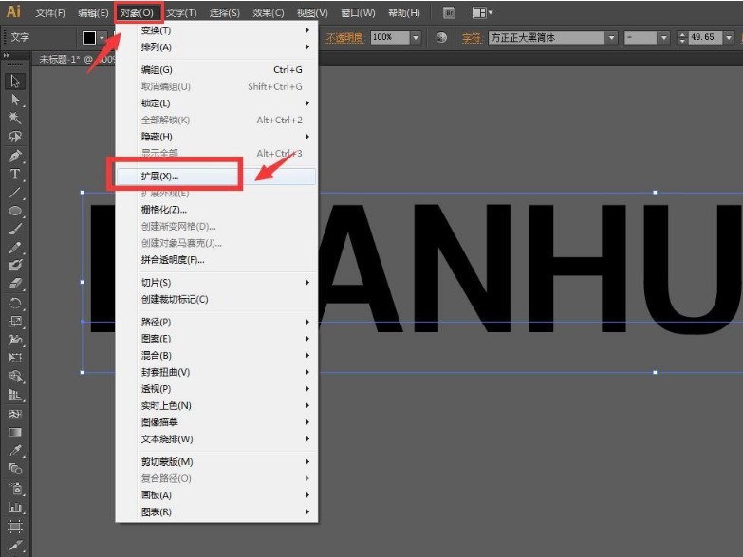Select the Shape Builder tool

15,377
